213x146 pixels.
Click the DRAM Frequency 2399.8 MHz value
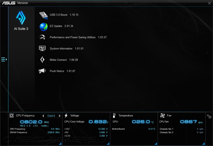[54, 132]
